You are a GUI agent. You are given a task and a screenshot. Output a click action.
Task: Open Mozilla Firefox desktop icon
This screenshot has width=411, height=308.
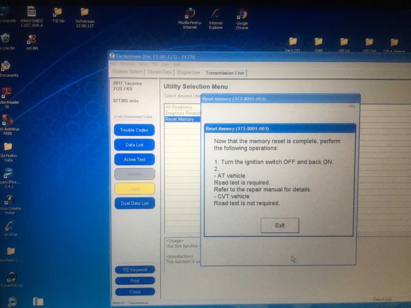190,19
